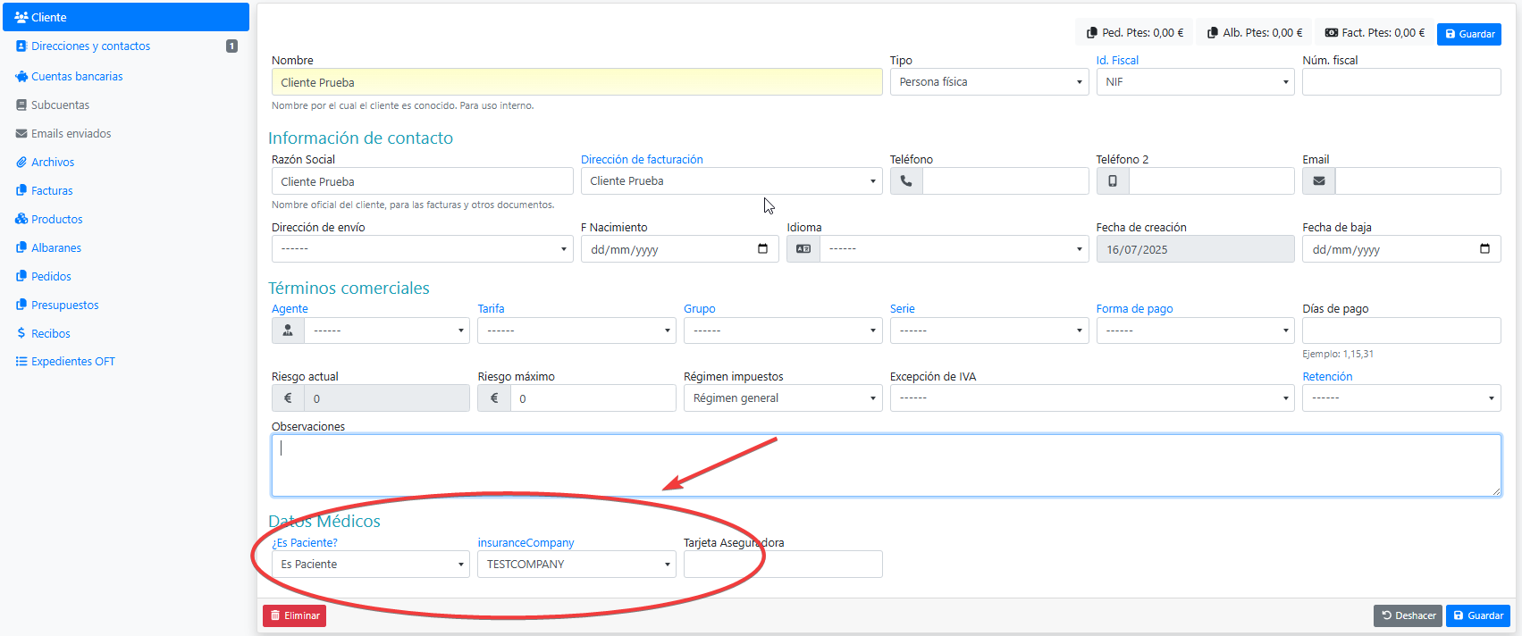Click the red Eliminar trash button
The image size is (1522, 636).
[x=294, y=615]
